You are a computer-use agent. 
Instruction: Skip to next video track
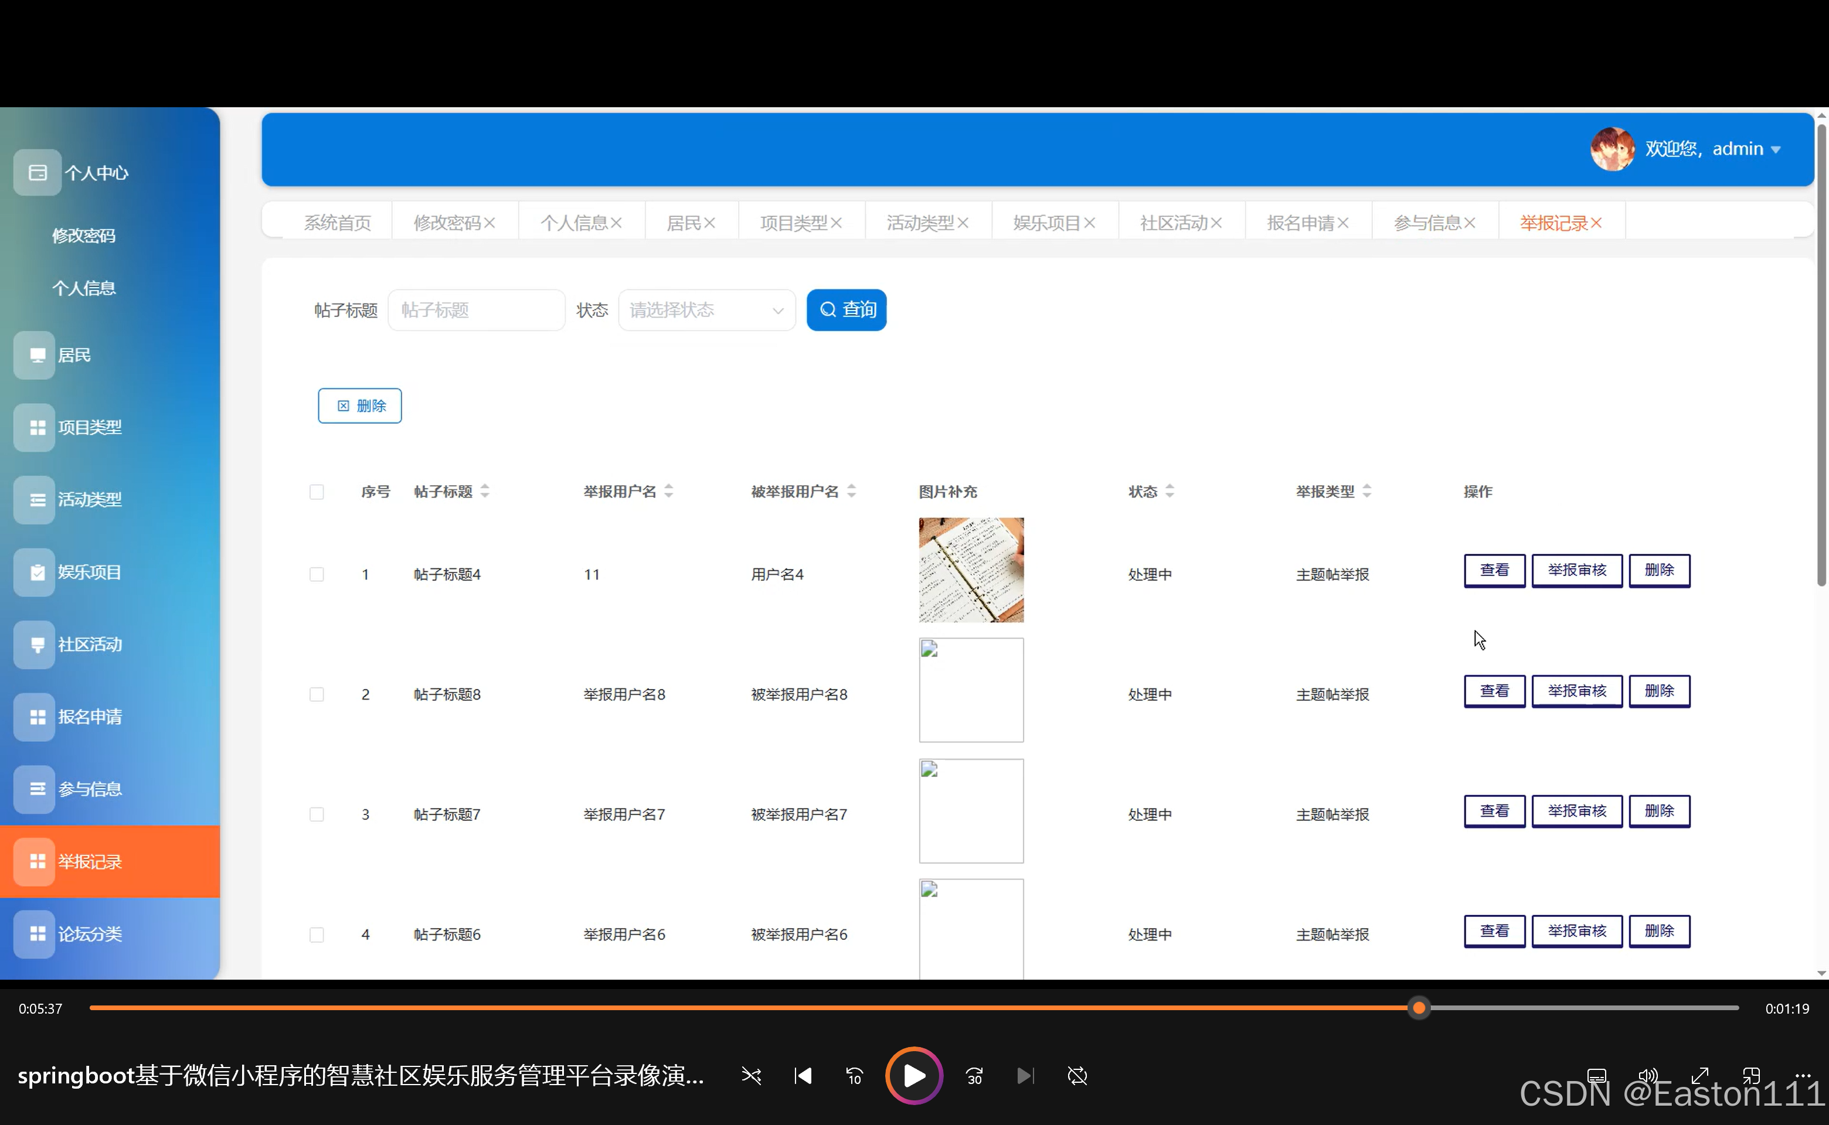click(1025, 1076)
